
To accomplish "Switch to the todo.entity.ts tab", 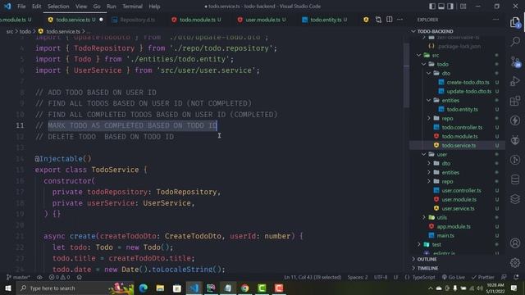I will [326, 20].
